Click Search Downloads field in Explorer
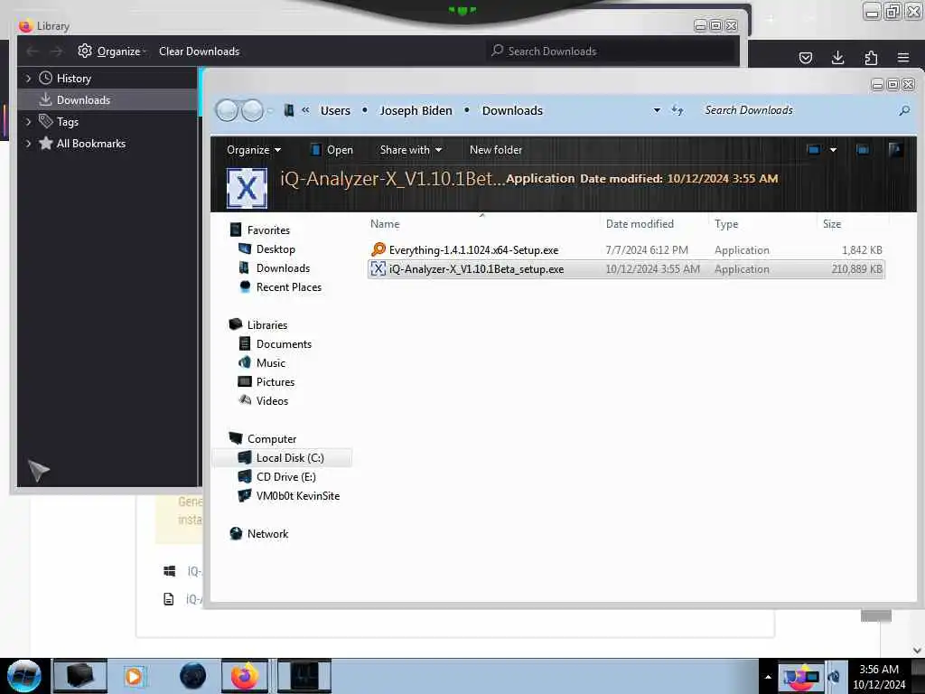 tap(799, 110)
